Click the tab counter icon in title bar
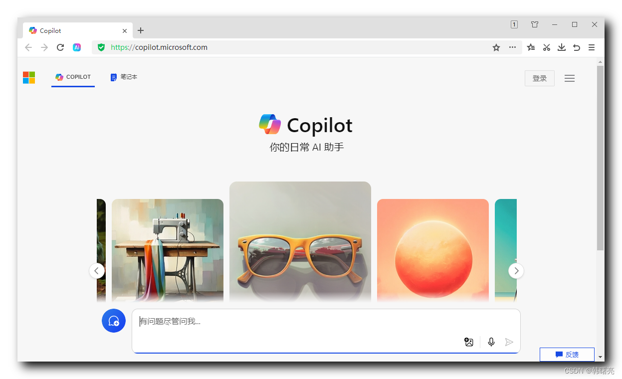The image size is (622, 379). (x=514, y=24)
